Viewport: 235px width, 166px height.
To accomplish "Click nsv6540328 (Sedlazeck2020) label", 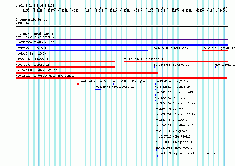I will coord(36,70).
